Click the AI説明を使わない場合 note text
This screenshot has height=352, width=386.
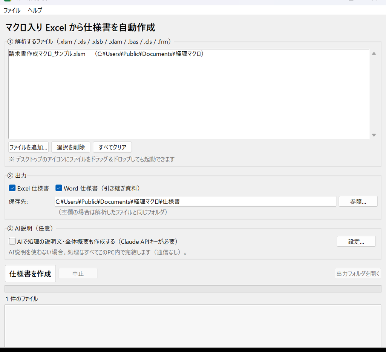[x=98, y=252]
